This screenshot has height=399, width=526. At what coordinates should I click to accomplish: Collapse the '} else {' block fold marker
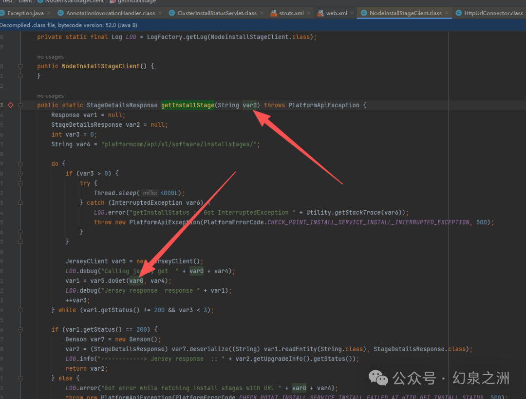pyautogui.click(x=20, y=378)
